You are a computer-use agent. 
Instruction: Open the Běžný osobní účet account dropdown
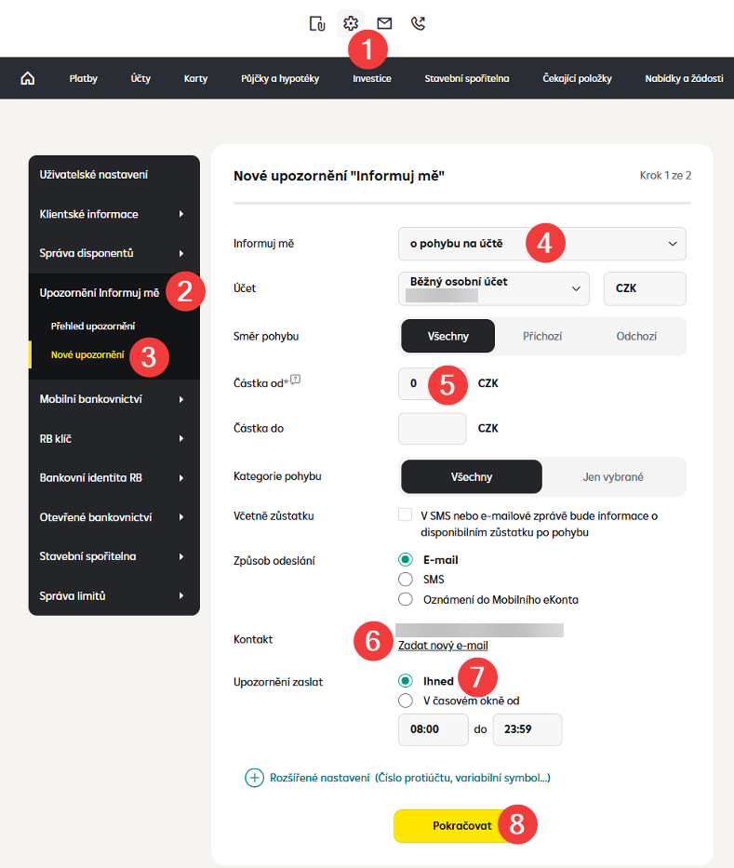(x=493, y=288)
